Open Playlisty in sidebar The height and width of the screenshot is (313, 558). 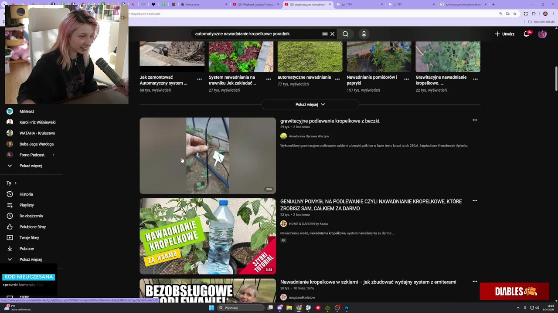27,205
